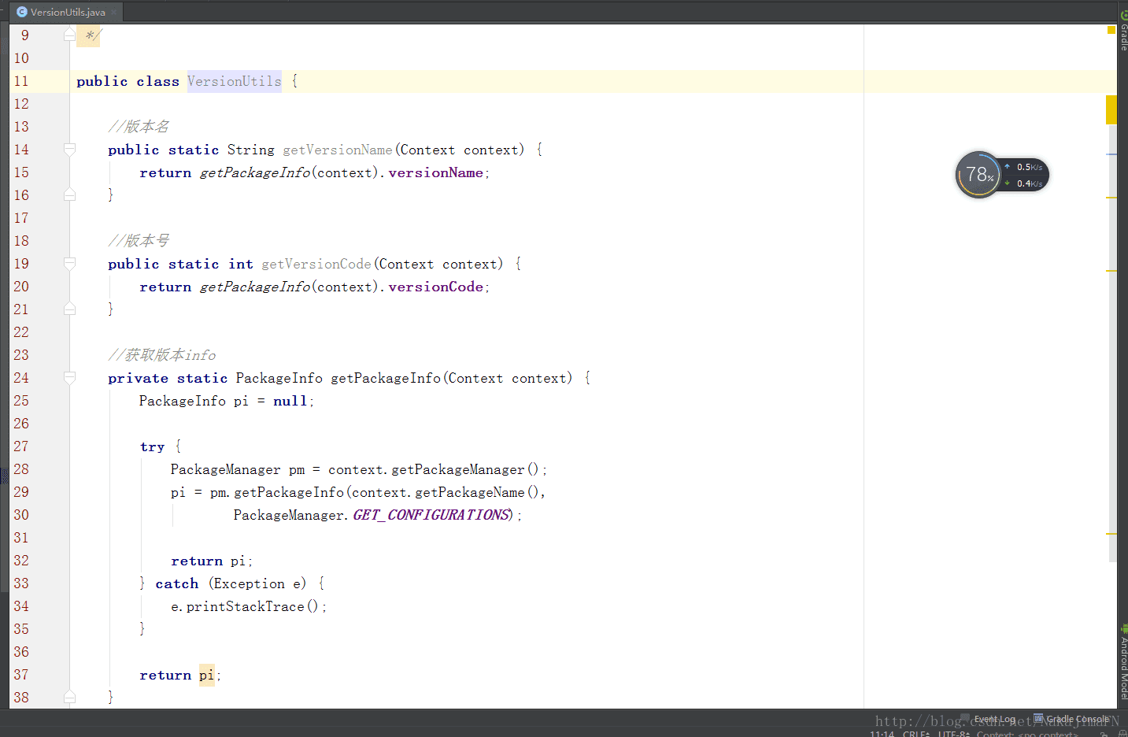Click the fold end marker at line 16
Screen dimensions: 1128x737
click(x=69, y=194)
